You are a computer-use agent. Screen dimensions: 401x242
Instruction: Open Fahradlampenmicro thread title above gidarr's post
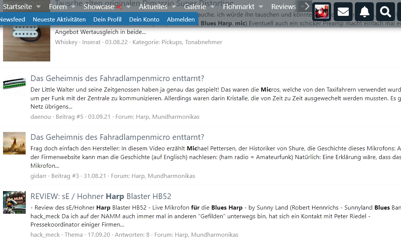click(117, 137)
